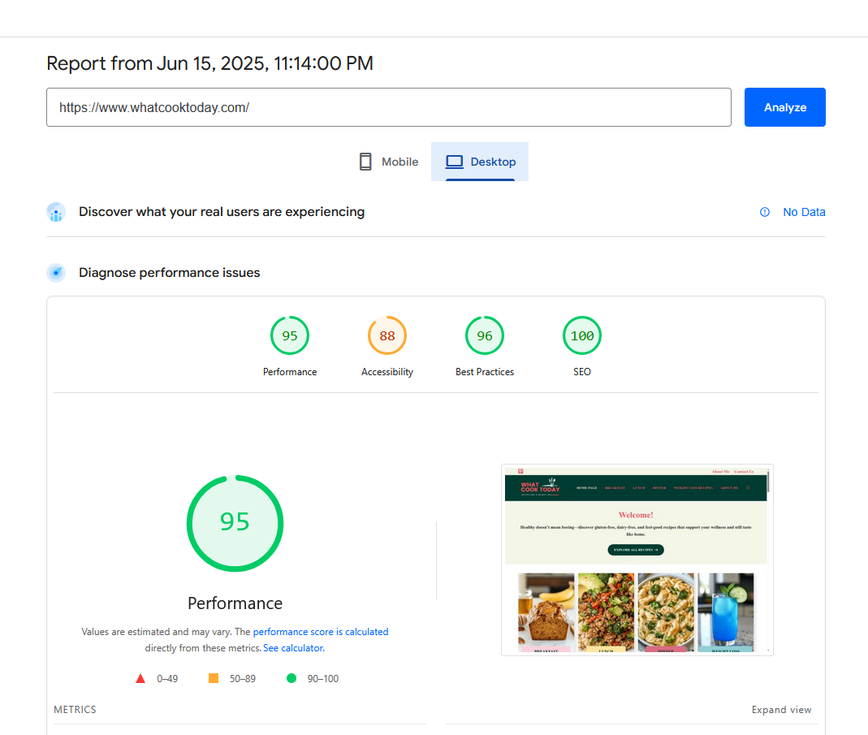Viewport: 868px width, 735px height.
Task: Click the real users experience icon
Action: 56,213
